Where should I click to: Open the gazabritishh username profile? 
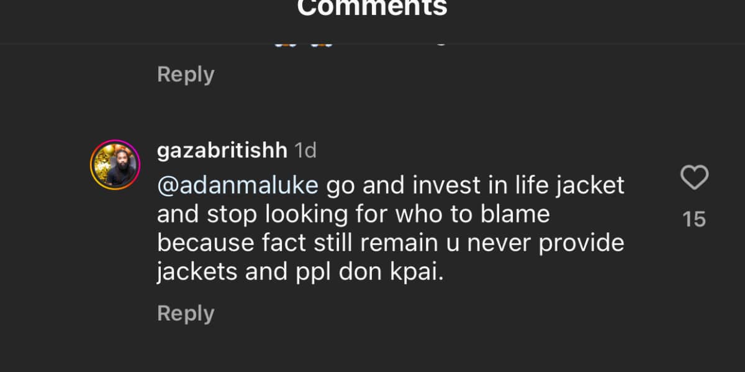tap(222, 151)
